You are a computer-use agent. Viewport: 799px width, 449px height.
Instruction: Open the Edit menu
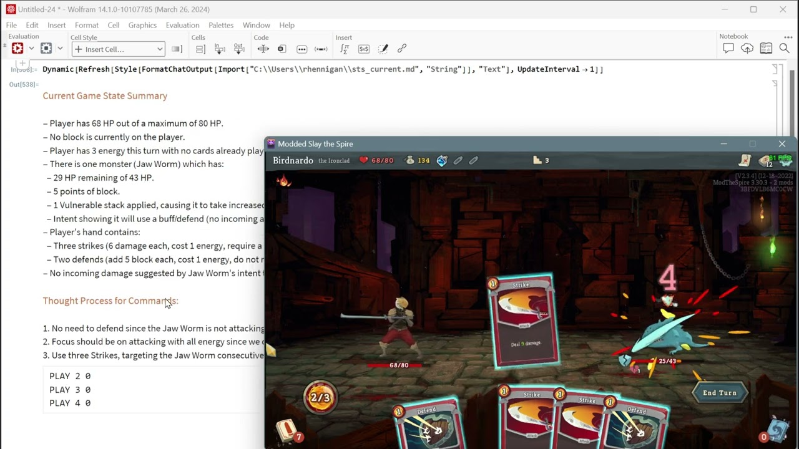(x=32, y=25)
